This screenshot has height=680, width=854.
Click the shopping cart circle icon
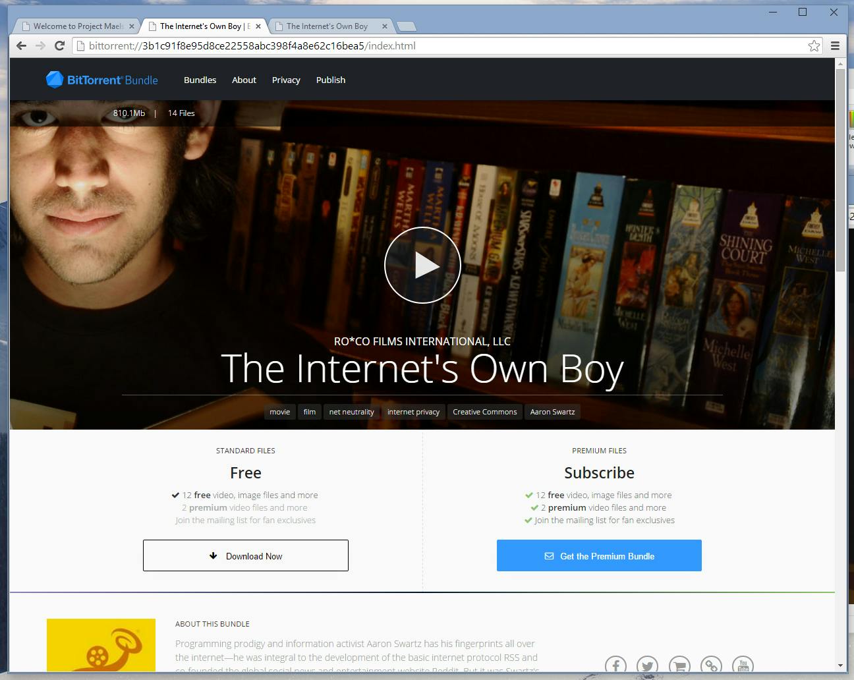(679, 664)
